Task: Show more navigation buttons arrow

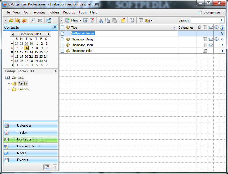Action: coord(55,167)
